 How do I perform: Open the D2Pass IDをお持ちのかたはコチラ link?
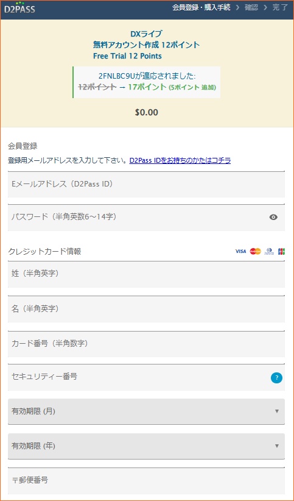[180, 160]
